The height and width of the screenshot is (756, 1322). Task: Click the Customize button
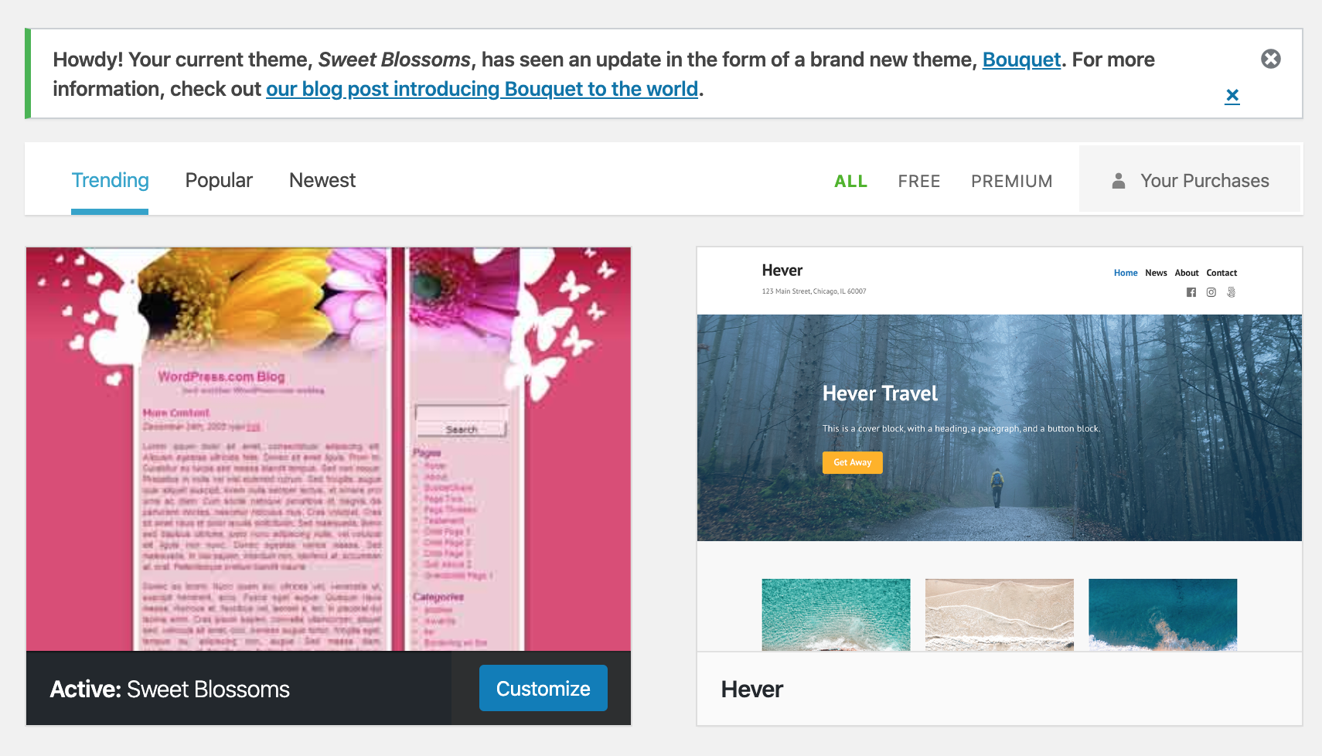click(x=543, y=688)
